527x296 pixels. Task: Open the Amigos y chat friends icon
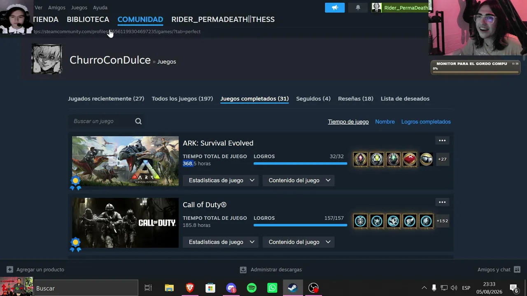pyautogui.click(x=517, y=270)
